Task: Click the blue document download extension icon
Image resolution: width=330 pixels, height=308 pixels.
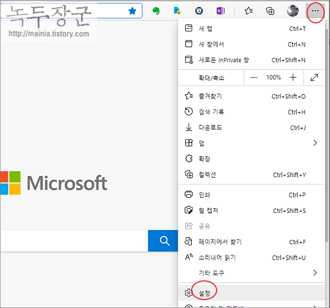Action: (x=177, y=11)
